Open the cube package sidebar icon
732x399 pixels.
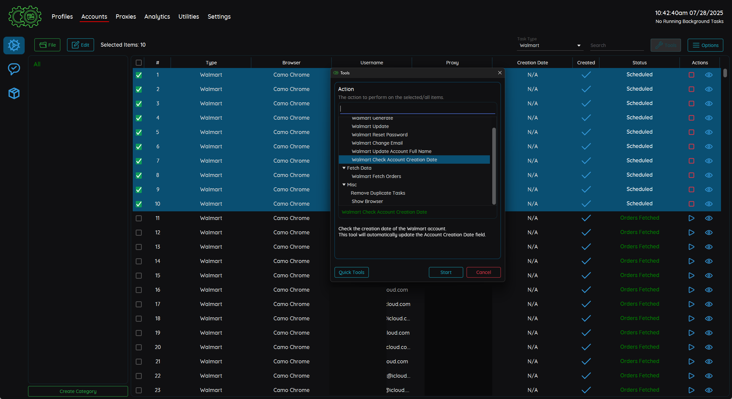[14, 93]
